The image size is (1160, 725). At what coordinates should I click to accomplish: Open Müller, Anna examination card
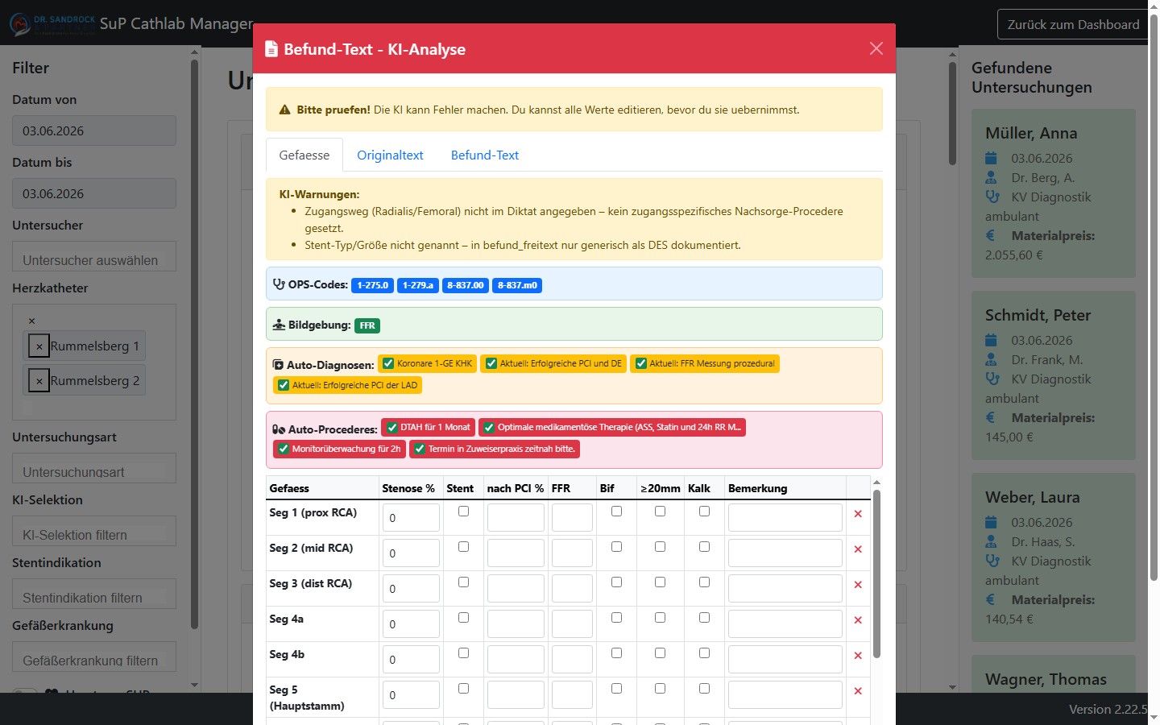1054,193
